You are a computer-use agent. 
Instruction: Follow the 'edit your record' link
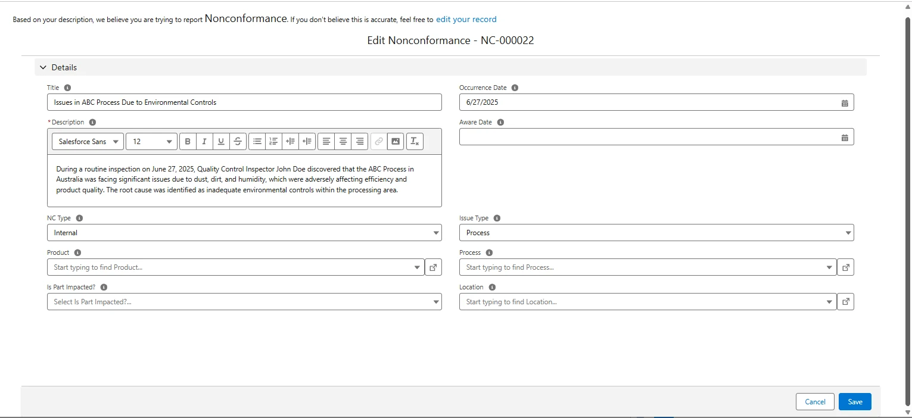[466, 19]
